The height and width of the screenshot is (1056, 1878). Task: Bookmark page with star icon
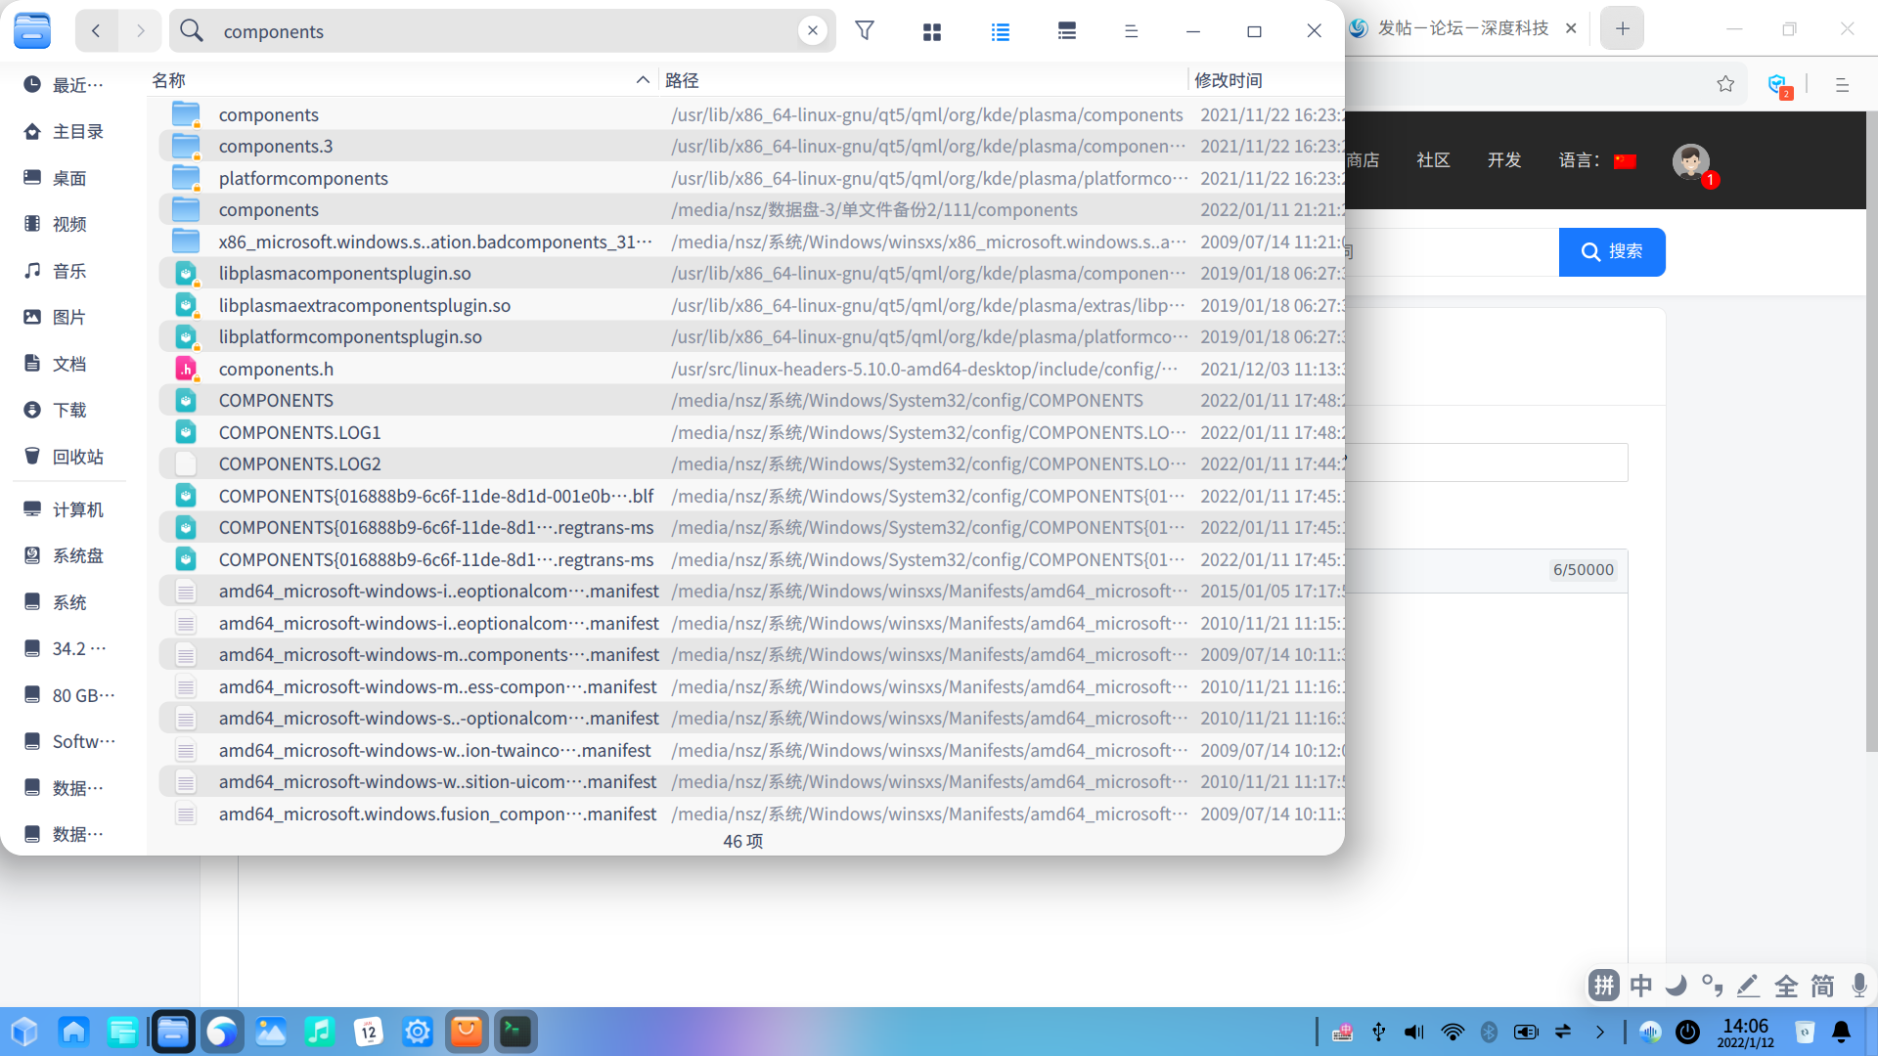click(1725, 84)
